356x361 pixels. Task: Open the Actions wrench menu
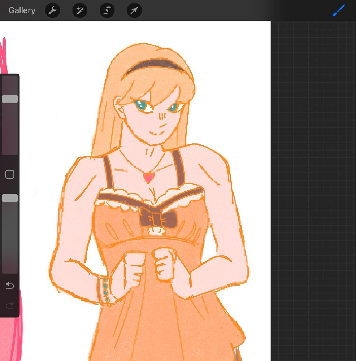click(52, 10)
